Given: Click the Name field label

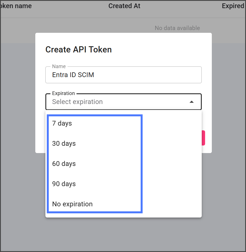Looking at the screenshot, I should tap(59, 66).
